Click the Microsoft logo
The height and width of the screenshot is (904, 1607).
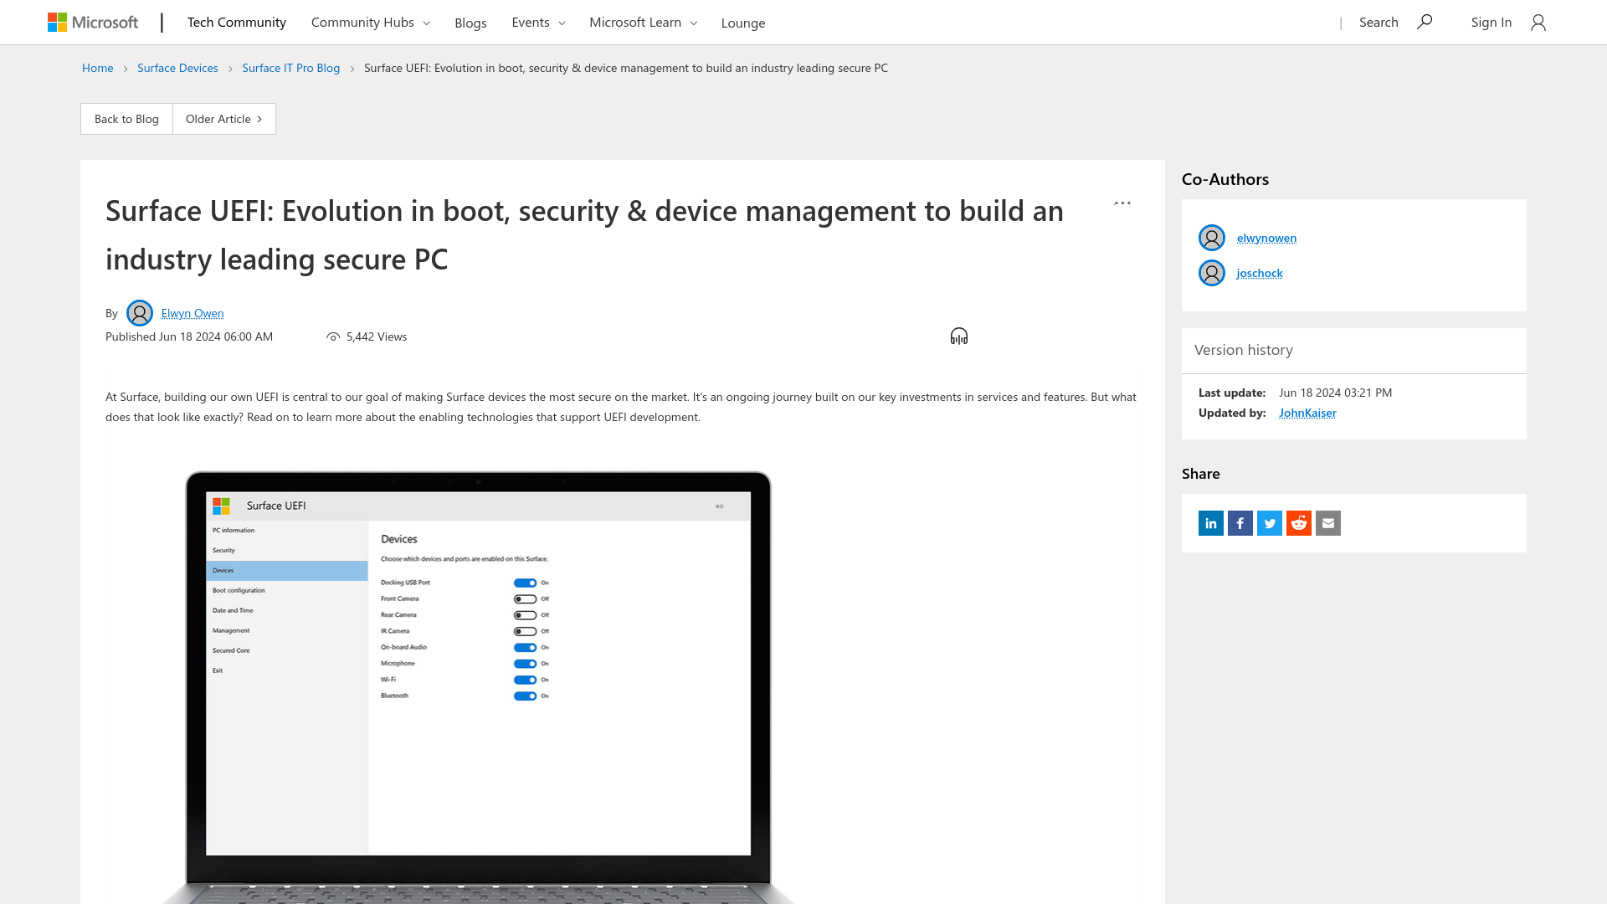[93, 23]
